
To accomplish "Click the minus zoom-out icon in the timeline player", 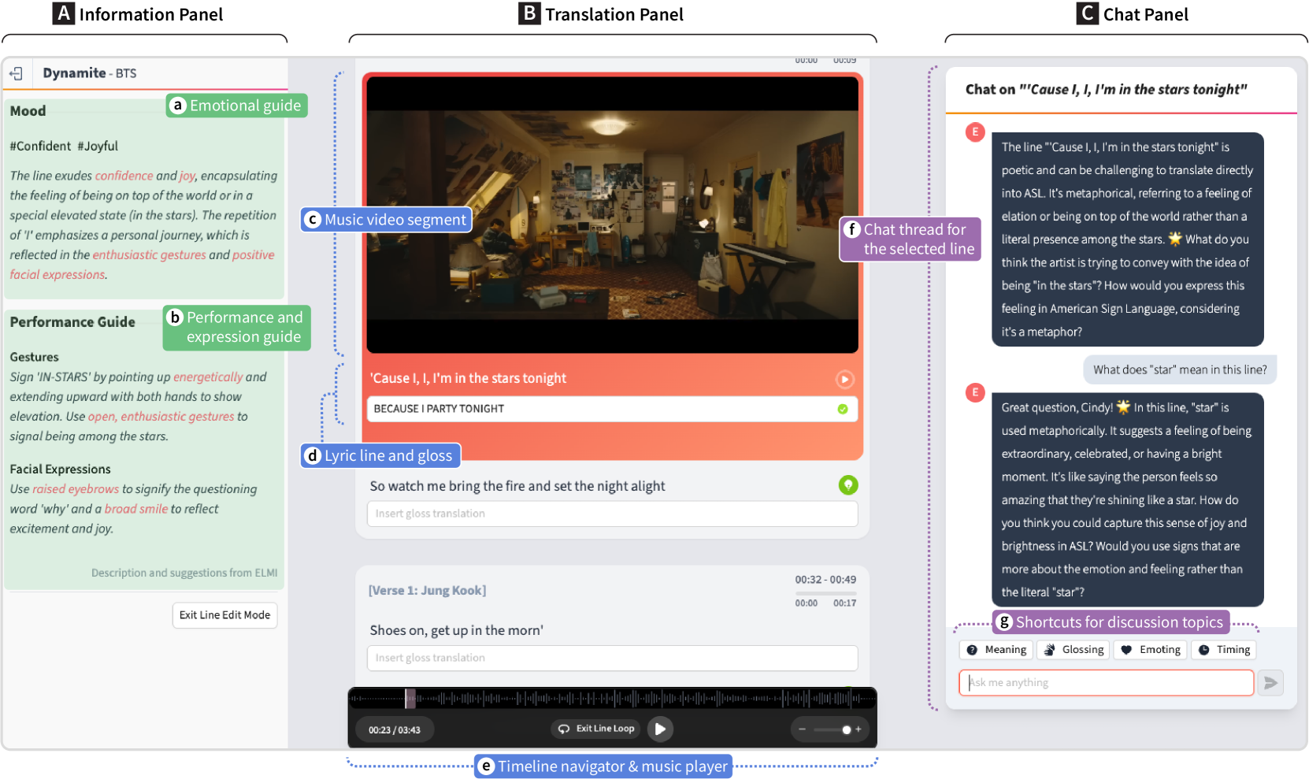I will click(x=802, y=729).
